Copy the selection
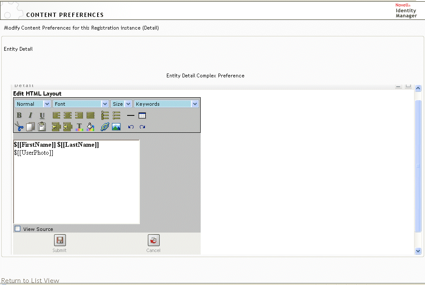This screenshot has height=285, width=425. [30, 126]
